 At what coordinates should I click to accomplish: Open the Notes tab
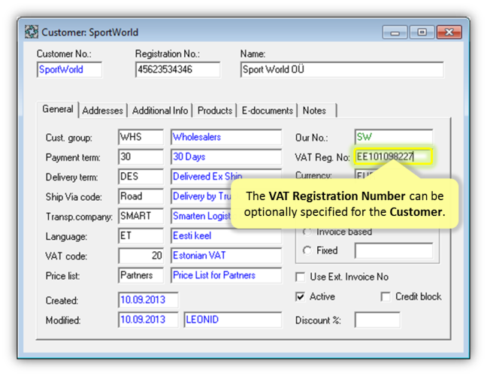pos(317,111)
